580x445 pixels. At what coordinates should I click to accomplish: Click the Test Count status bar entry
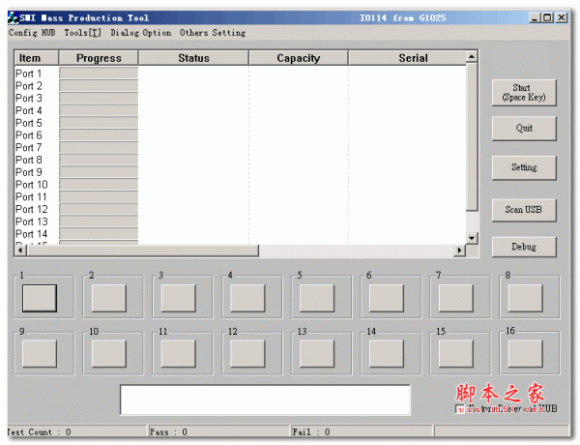(x=76, y=431)
